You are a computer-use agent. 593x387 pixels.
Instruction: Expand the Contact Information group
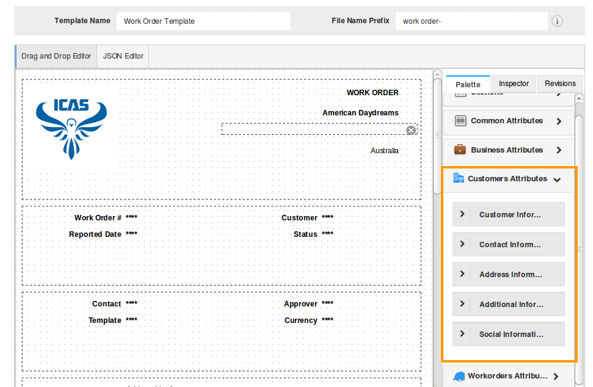(x=462, y=244)
